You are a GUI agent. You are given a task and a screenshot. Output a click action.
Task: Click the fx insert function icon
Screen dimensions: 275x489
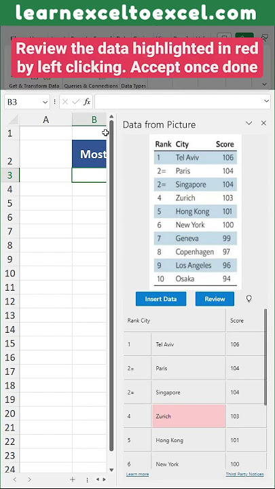pyautogui.click(x=88, y=102)
